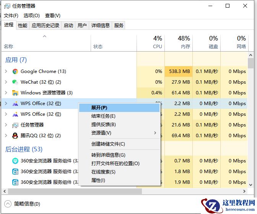Click the 0.4% CPU cell

(x=151, y=93)
